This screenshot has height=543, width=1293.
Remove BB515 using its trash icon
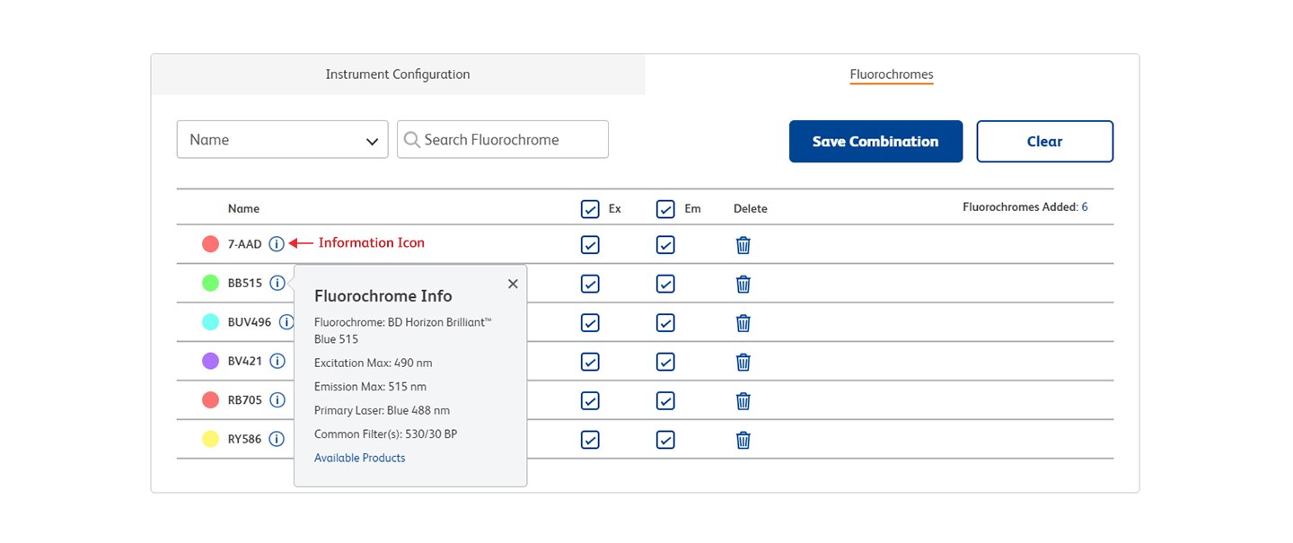743,284
